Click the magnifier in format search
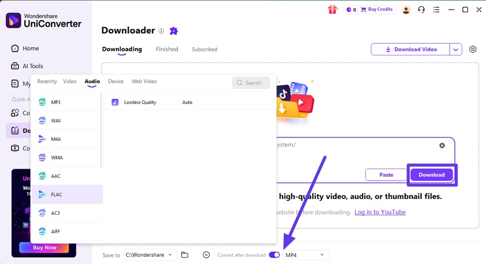This screenshot has height=264, width=486. point(239,83)
